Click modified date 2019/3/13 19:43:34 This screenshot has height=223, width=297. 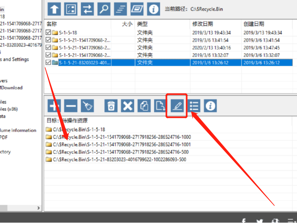(x=212, y=33)
